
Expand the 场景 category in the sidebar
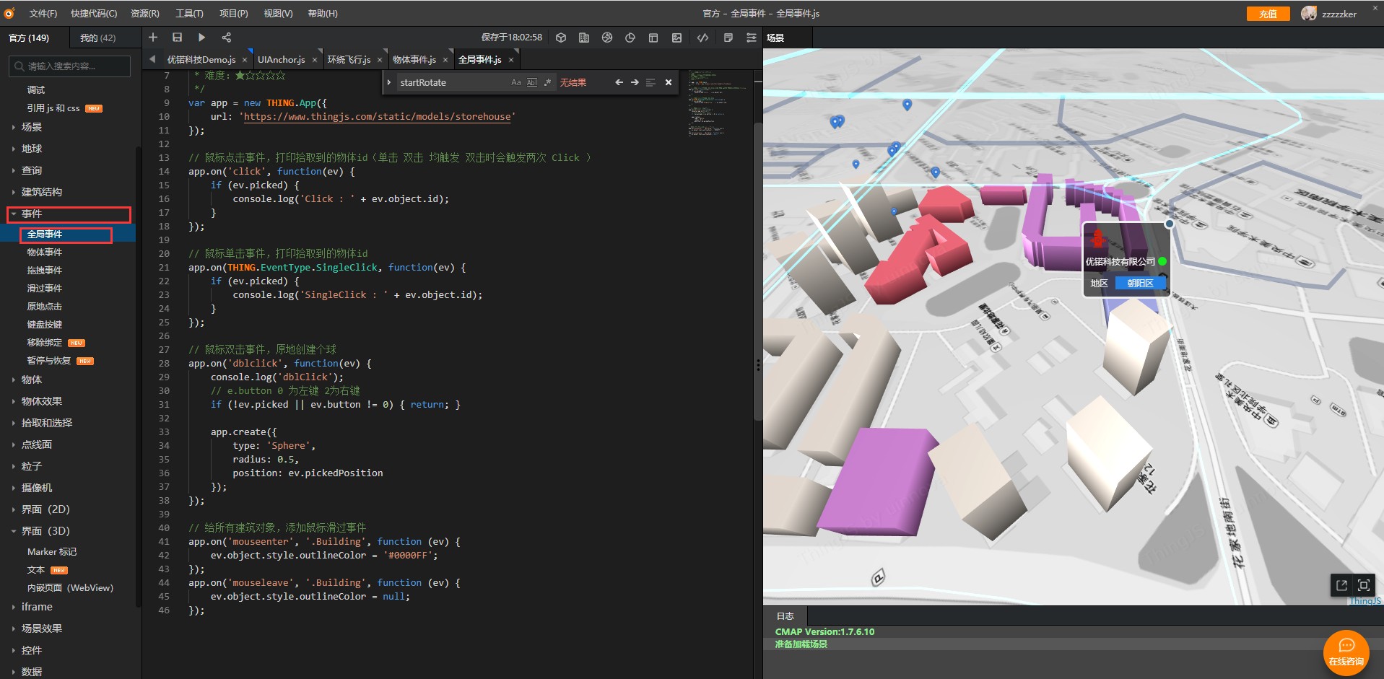(31, 127)
